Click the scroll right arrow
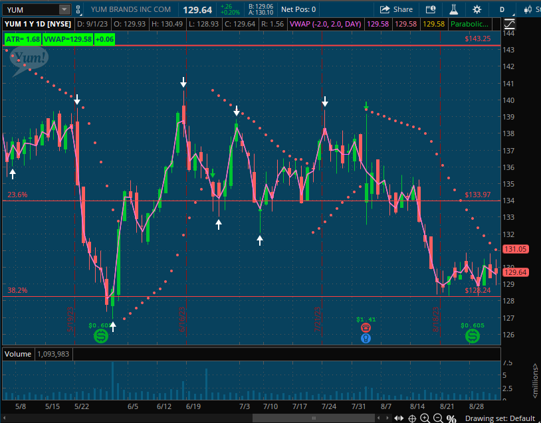541x423 pixels. [387, 418]
